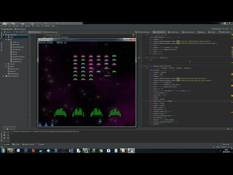
Task: Open the Help menu
Action: pyautogui.click(x=53, y=26)
